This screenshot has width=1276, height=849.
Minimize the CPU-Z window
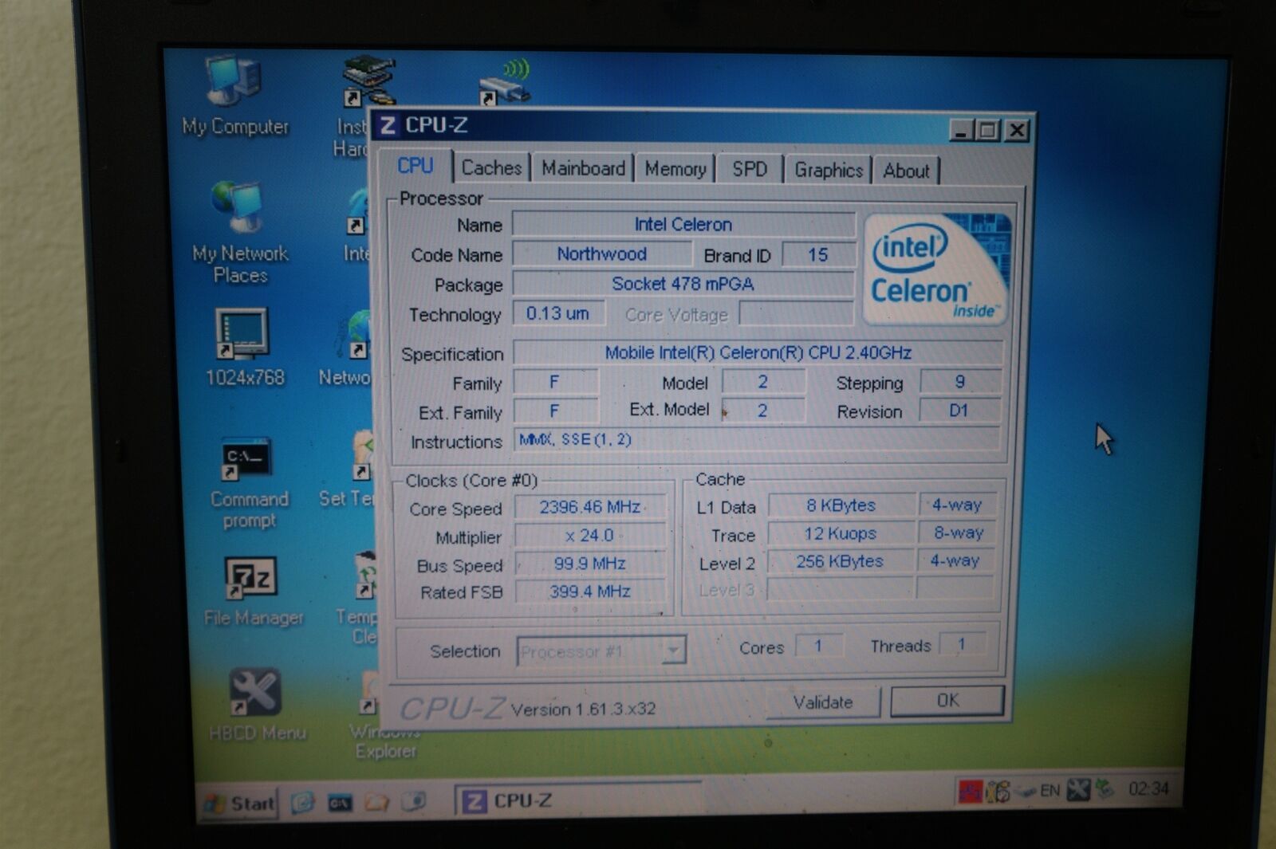(x=961, y=130)
